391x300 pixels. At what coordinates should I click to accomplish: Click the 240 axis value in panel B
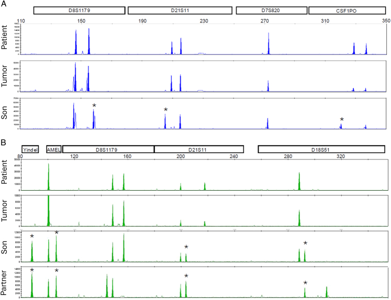233,156
